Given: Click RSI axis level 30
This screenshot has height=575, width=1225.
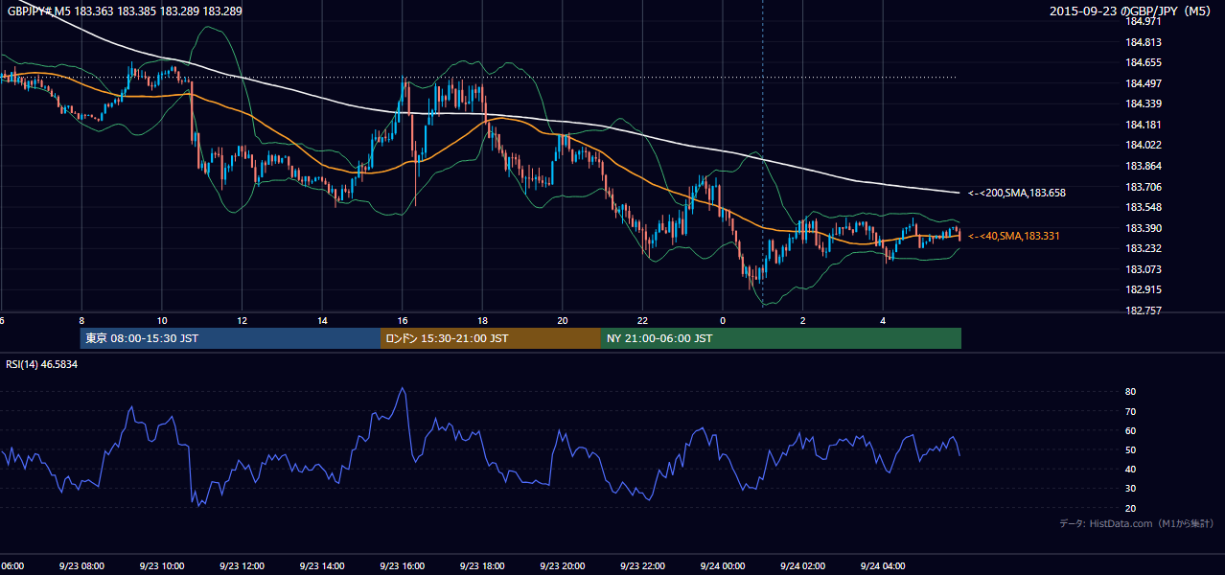Looking at the screenshot, I should pyautogui.click(x=1131, y=489).
